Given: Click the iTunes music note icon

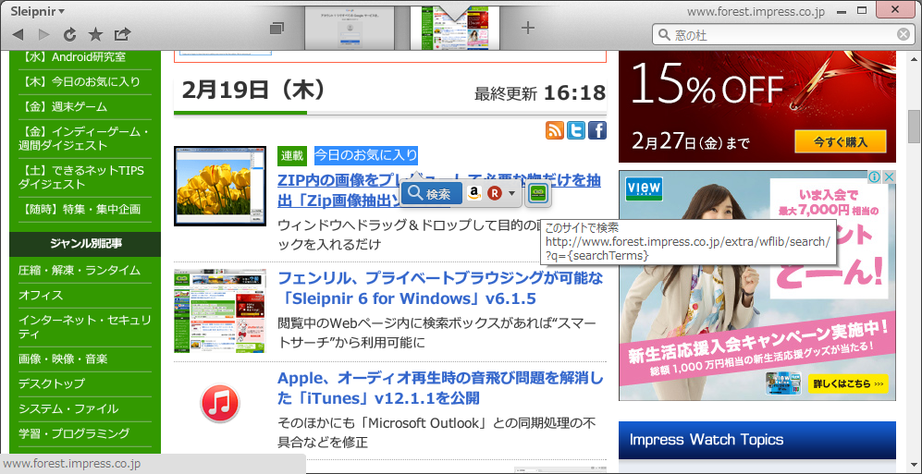Looking at the screenshot, I should 220,404.
